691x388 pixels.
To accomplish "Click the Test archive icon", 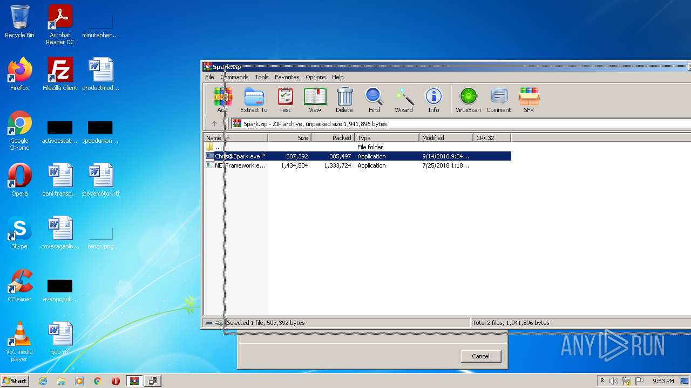I will pos(285,100).
